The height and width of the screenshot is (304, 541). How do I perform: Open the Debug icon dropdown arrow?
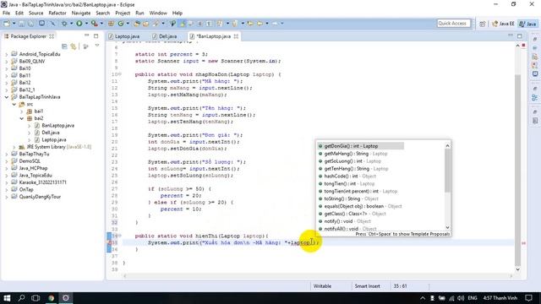[71, 24]
